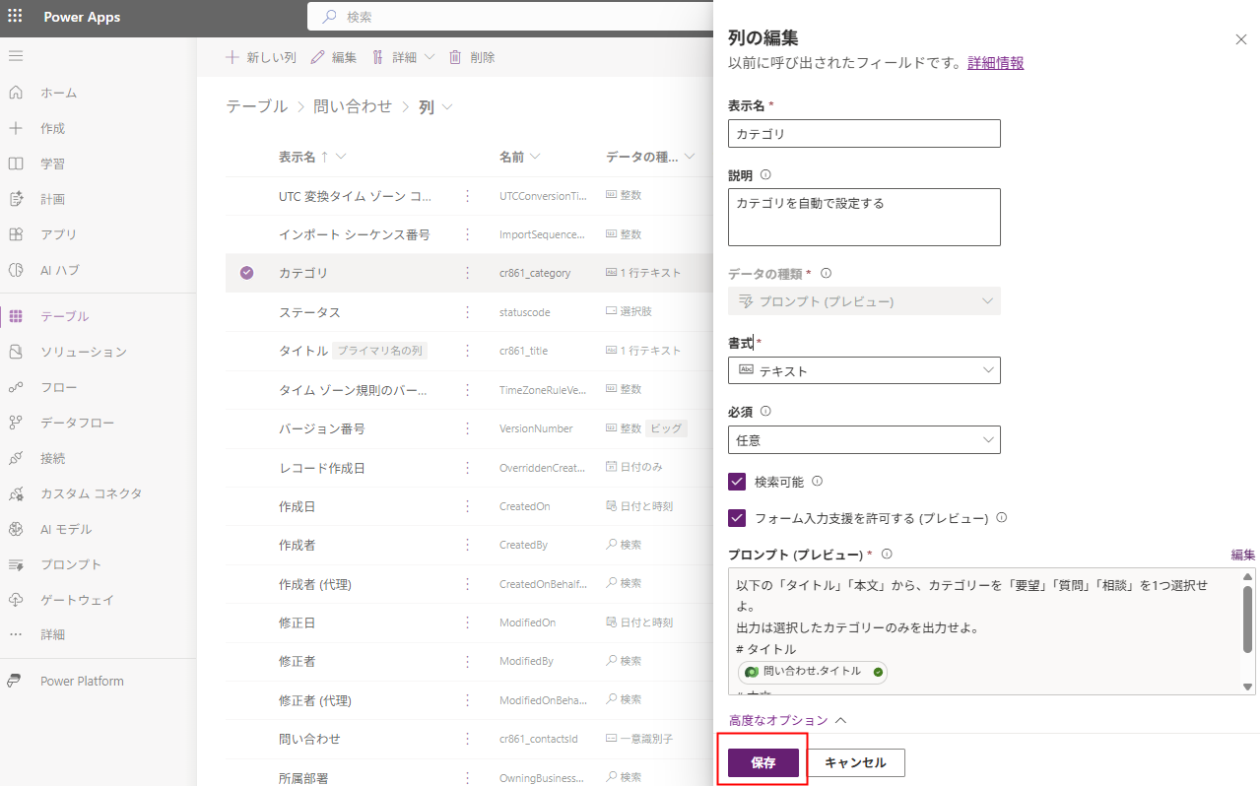
Task: Select テーブル in the left navigation
Action: (x=64, y=316)
